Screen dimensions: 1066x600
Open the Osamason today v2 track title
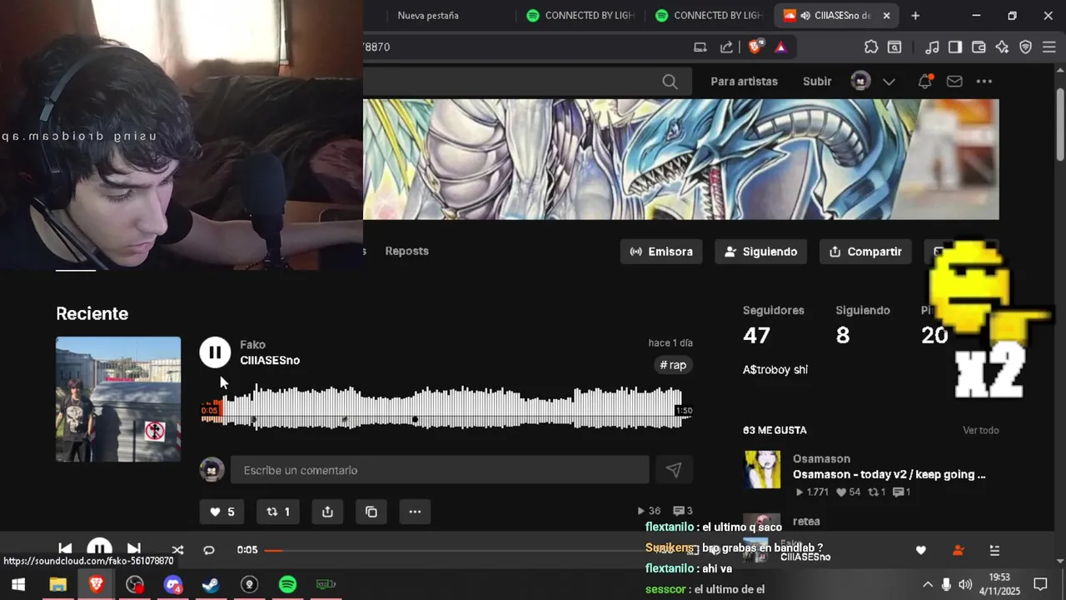(889, 474)
